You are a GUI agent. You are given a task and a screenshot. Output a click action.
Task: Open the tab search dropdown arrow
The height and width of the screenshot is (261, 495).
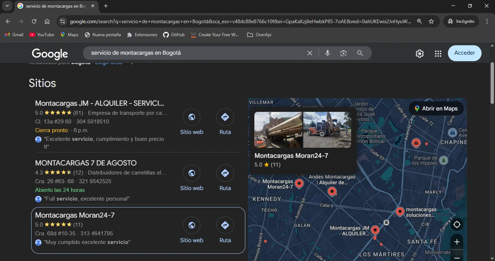(7, 6)
